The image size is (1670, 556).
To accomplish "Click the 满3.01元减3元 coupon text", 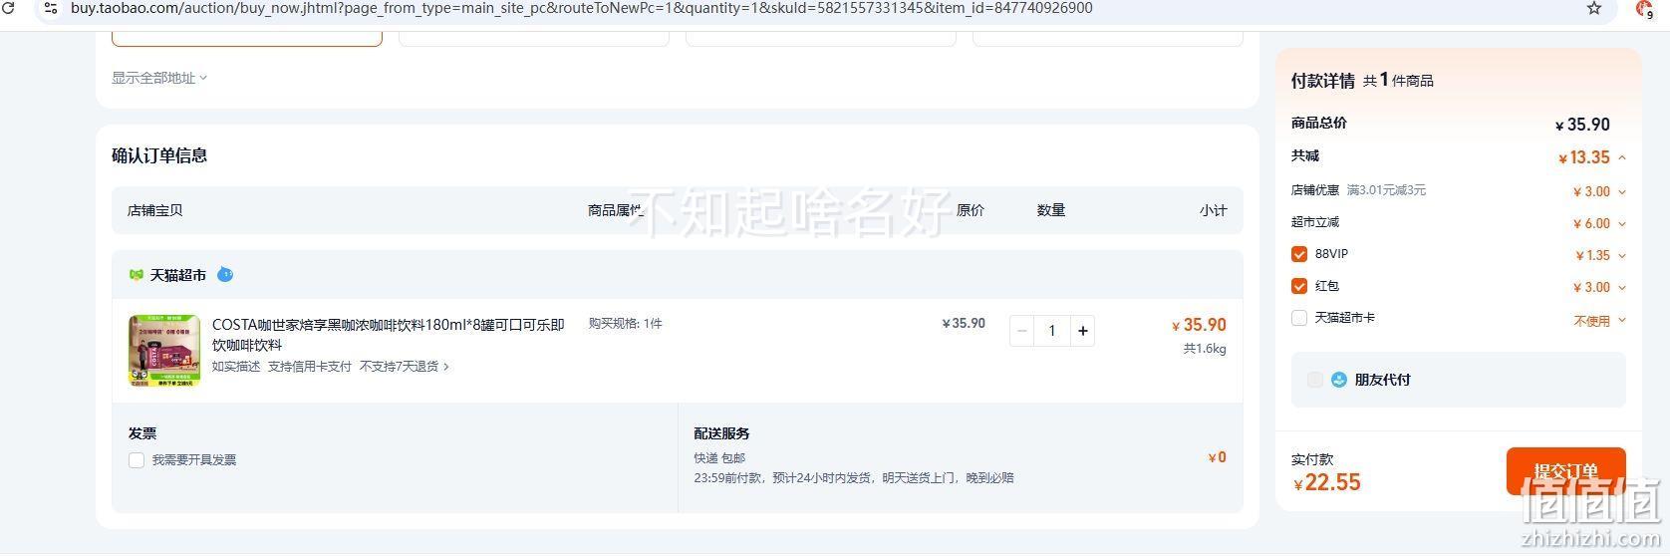I will 1386,190.
